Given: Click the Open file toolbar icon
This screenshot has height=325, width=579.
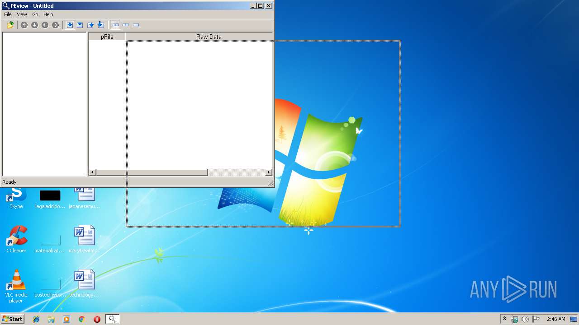Looking at the screenshot, I should tap(10, 25).
